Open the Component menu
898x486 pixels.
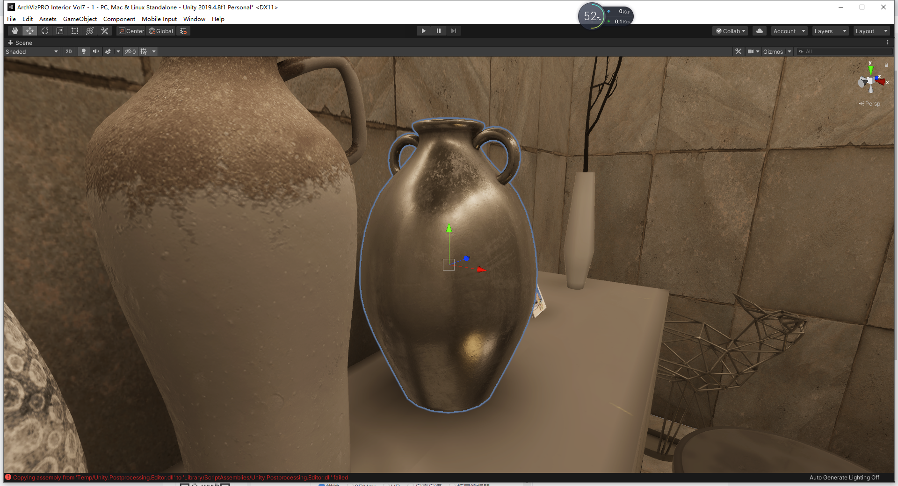[119, 19]
